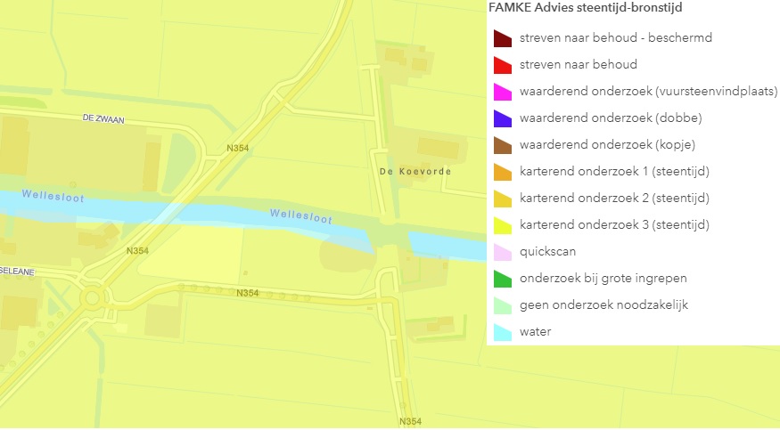The width and height of the screenshot is (780, 430).
Task: Click the 'Wellesloot' label near the bridge
Action: [x=301, y=216]
